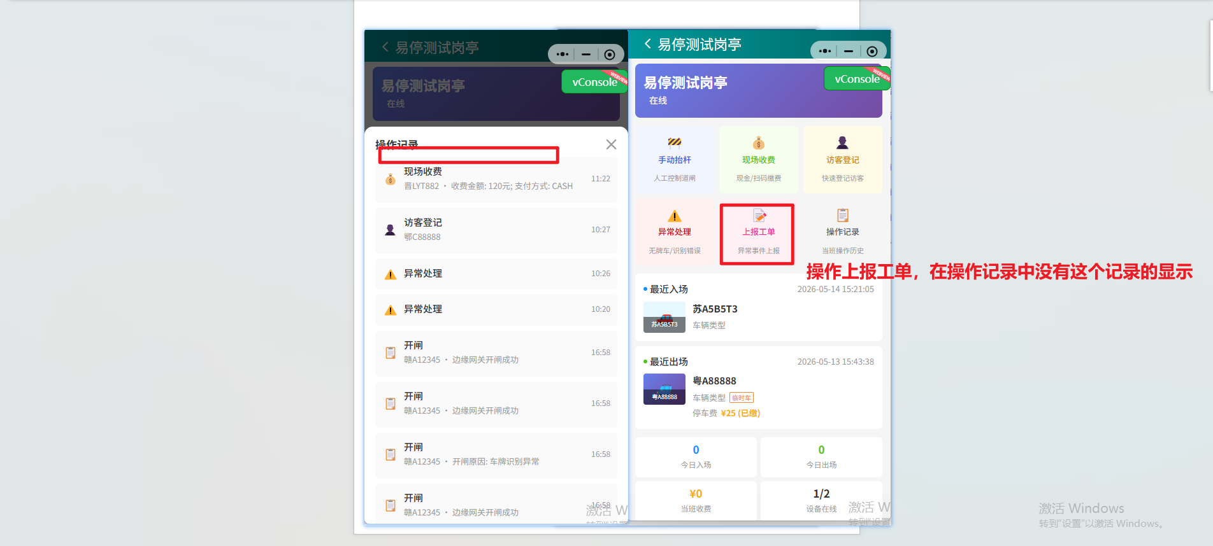Minimize the left panel mini program

tap(586, 55)
